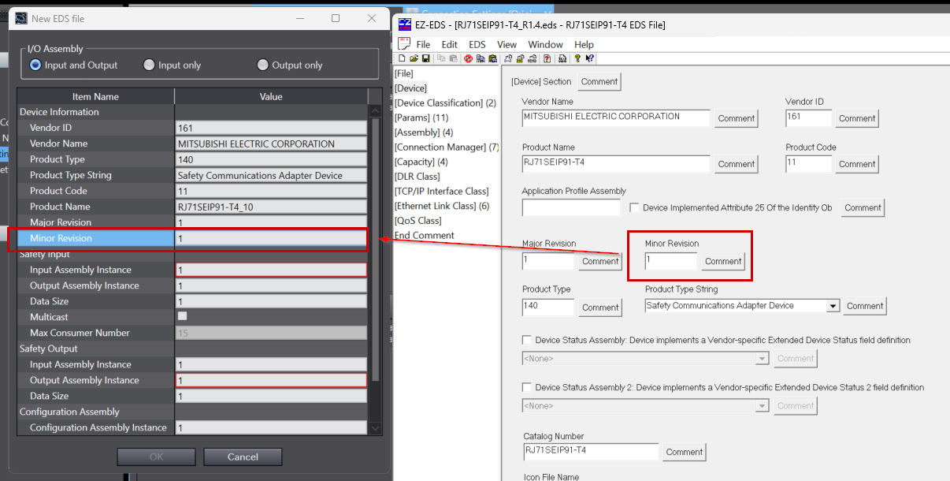Screen dimensions: 950x481
Task: Tick Device Implemented Attribute 25 checkbox
Action: (x=635, y=207)
